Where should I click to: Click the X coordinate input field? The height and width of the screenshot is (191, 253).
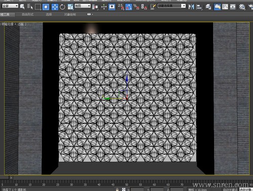(137, 189)
